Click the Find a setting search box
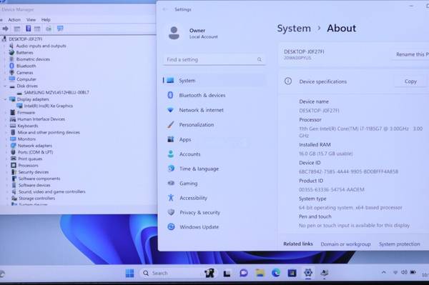 (x=214, y=59)
